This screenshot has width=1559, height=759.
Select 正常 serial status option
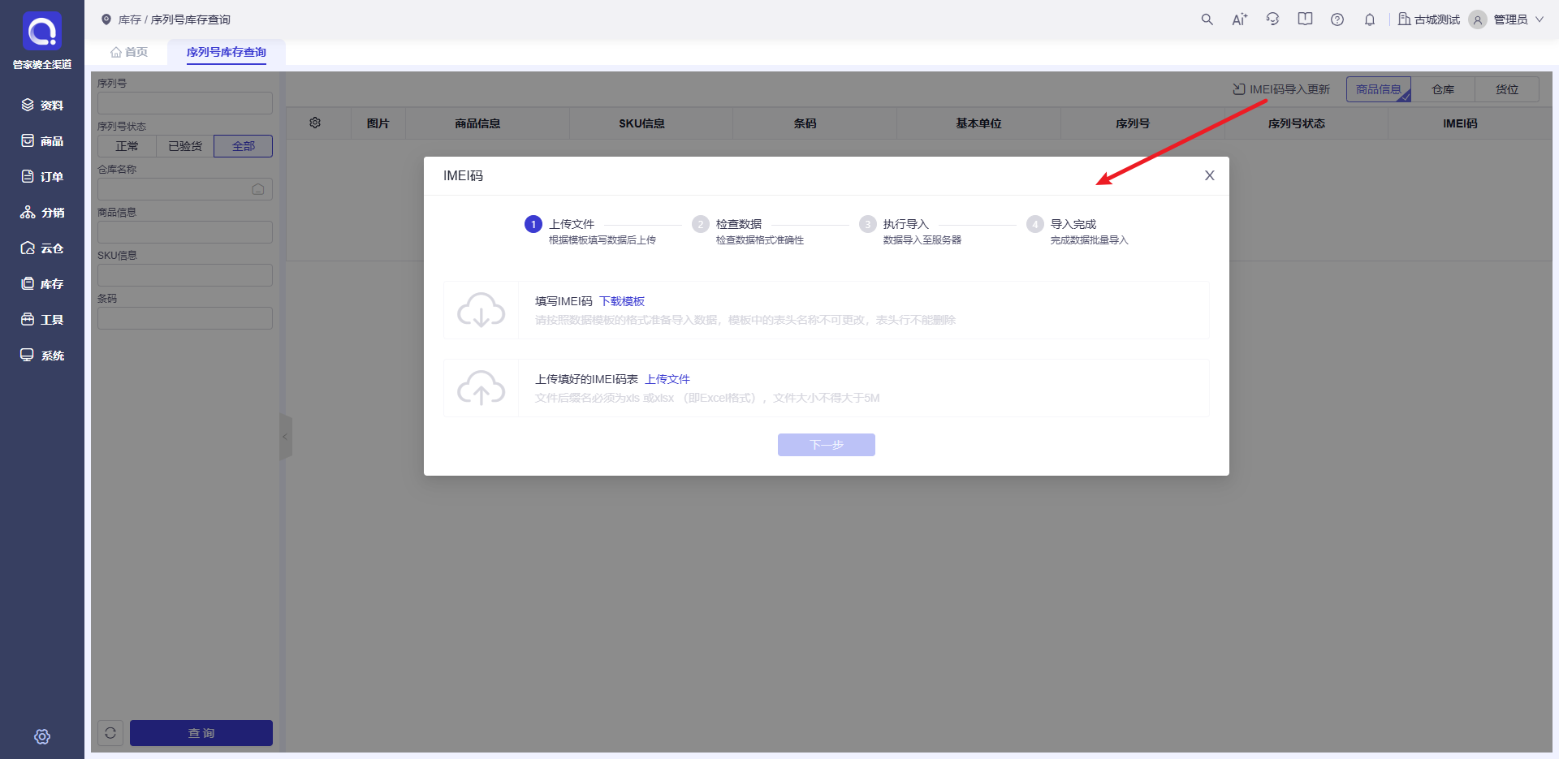(127, 146)
